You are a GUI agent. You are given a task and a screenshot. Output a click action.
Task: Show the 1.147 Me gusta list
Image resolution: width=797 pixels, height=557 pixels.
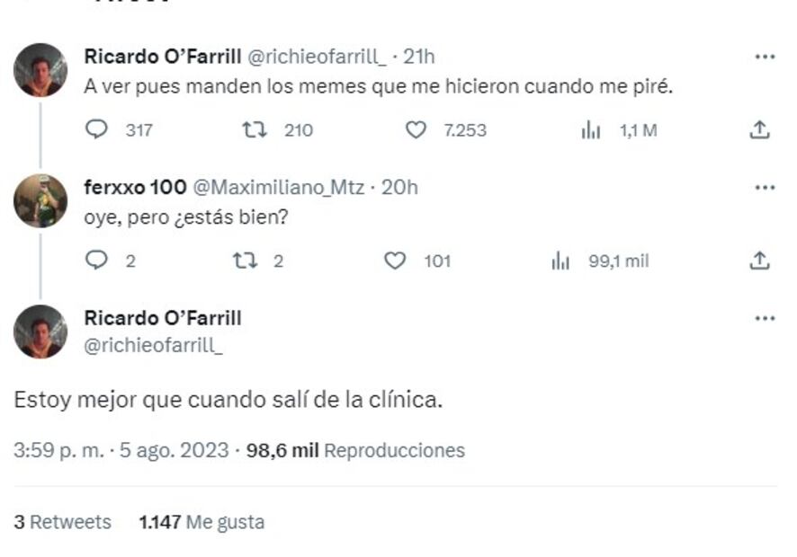click(x=201, y=522)
